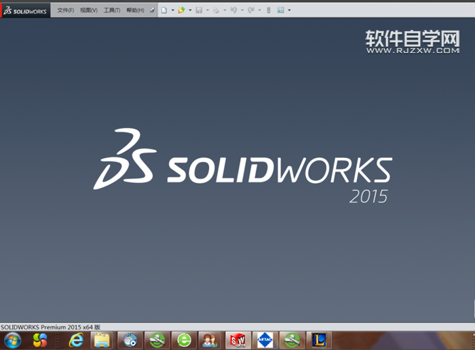Create a new document with New icon
475x350 pixels.
(164, 10)
